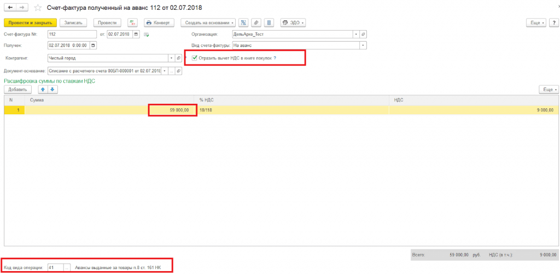
Task: Expand Создать на основании menu
Action: [x=208, y=22]
